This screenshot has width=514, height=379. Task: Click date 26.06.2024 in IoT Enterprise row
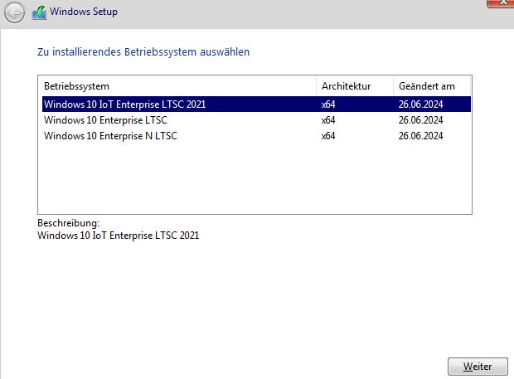coord(420,104)
